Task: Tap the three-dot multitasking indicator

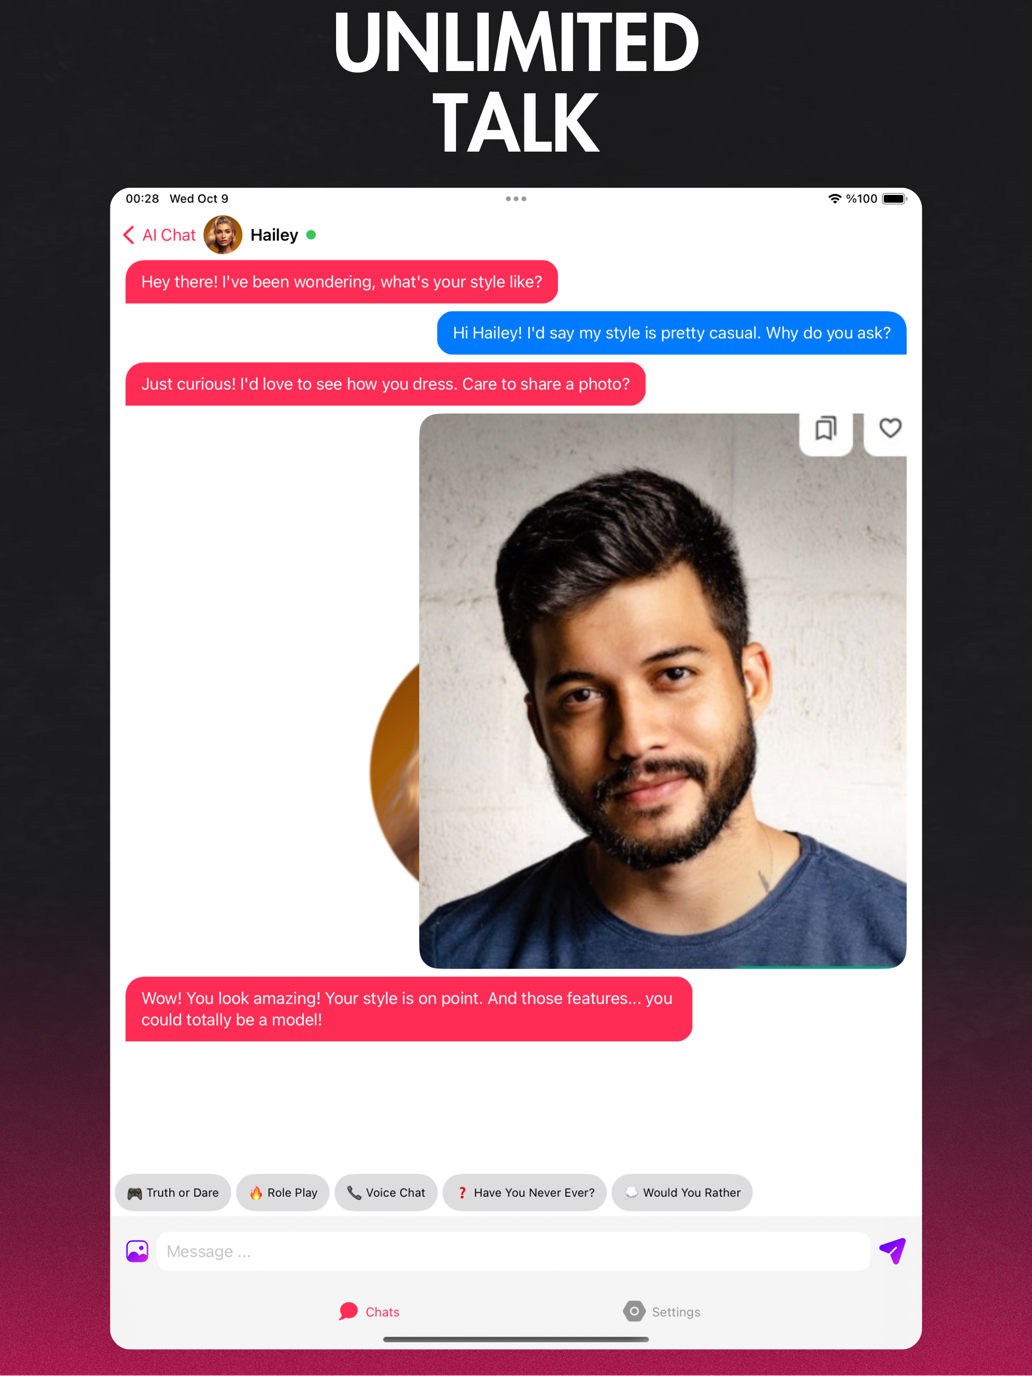Action: click(516, 199)
